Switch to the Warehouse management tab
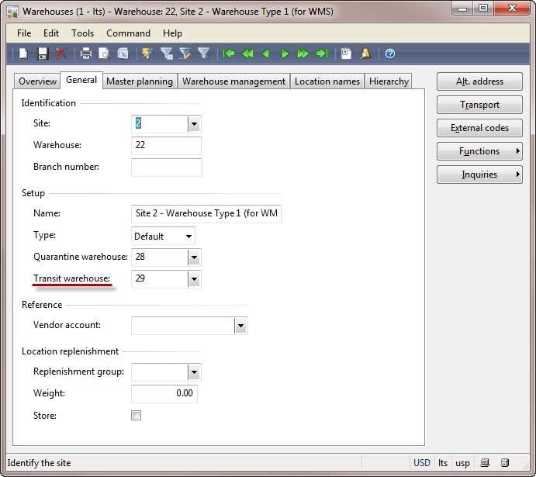Viewport: 536px width, 477px height. (233, 81)
